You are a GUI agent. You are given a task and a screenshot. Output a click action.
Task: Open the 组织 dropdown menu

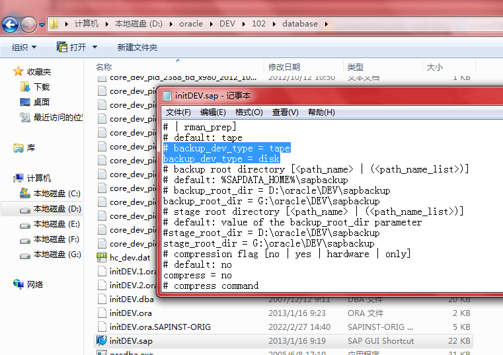pos(24,48)
